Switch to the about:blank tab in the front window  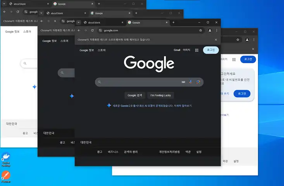pyautogui.click(x=103, y=22)
